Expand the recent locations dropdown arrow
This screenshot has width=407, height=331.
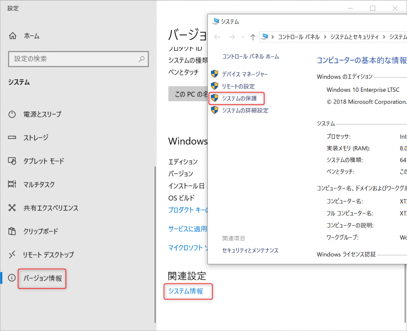click(x=243, y=37)
